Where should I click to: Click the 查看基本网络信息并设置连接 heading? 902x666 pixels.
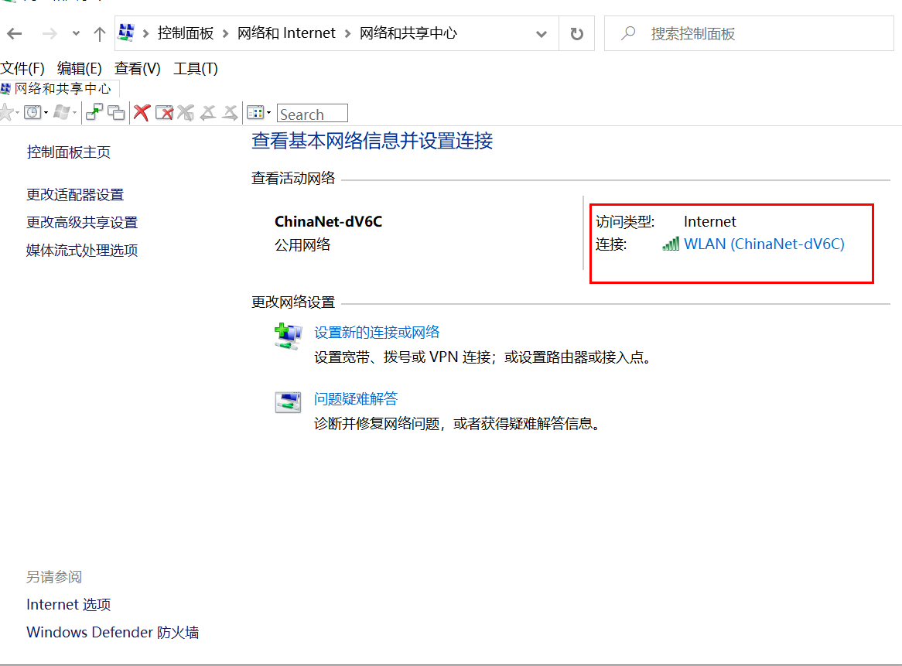372,141
